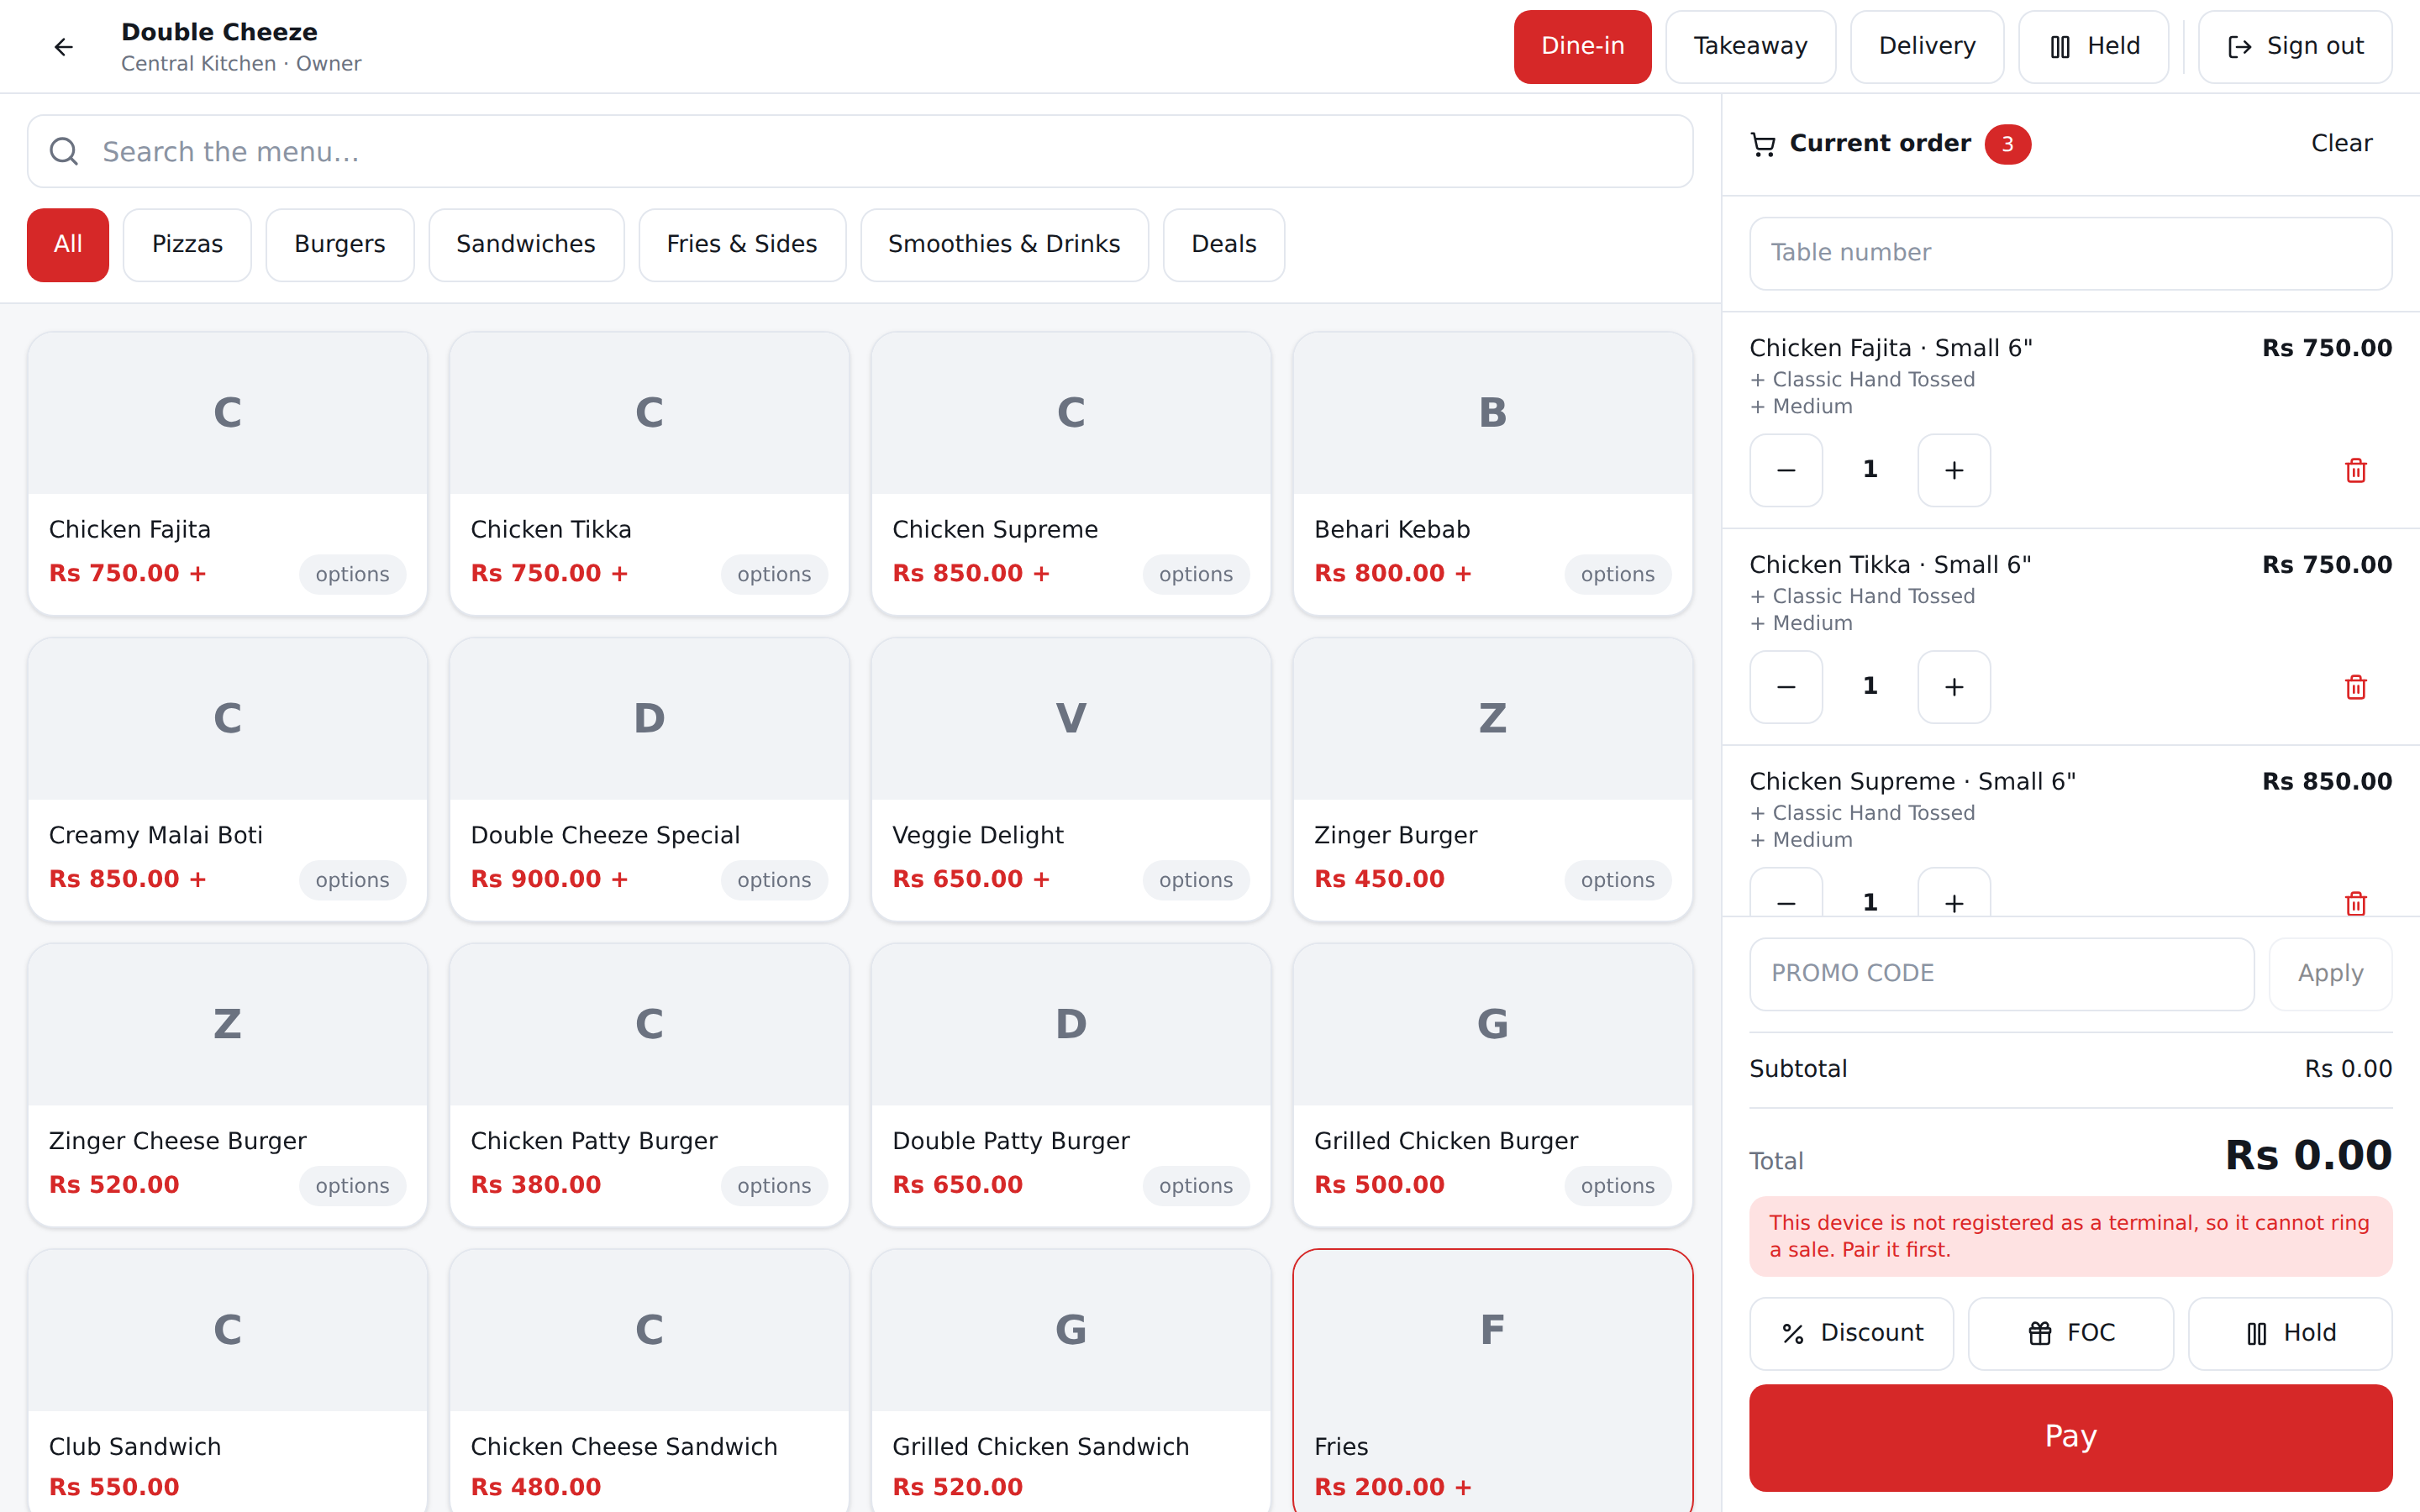Image resolution: width=2420 pixels, height=1512 pixels.
Task: Apply the promo code
Action: tap(2330, 973)
